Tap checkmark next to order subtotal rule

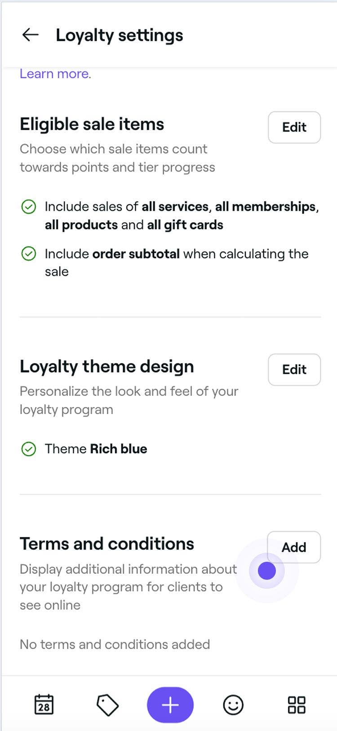(29, 254)
